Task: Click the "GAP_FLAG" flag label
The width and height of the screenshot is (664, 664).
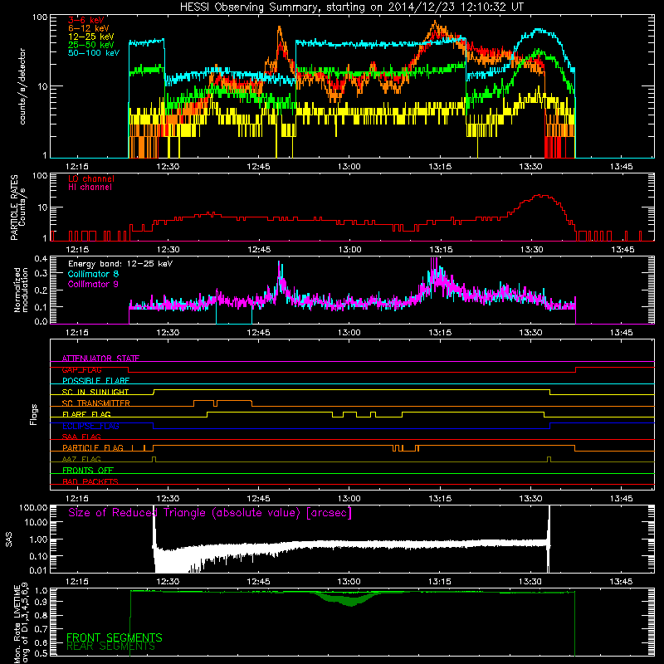Action: [x=81, y=369]
